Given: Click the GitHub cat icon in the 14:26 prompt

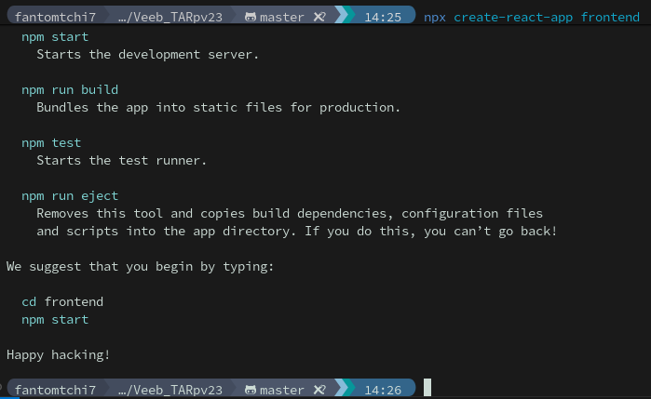Looking at the screenshot, I should click(x=251, y=390).
